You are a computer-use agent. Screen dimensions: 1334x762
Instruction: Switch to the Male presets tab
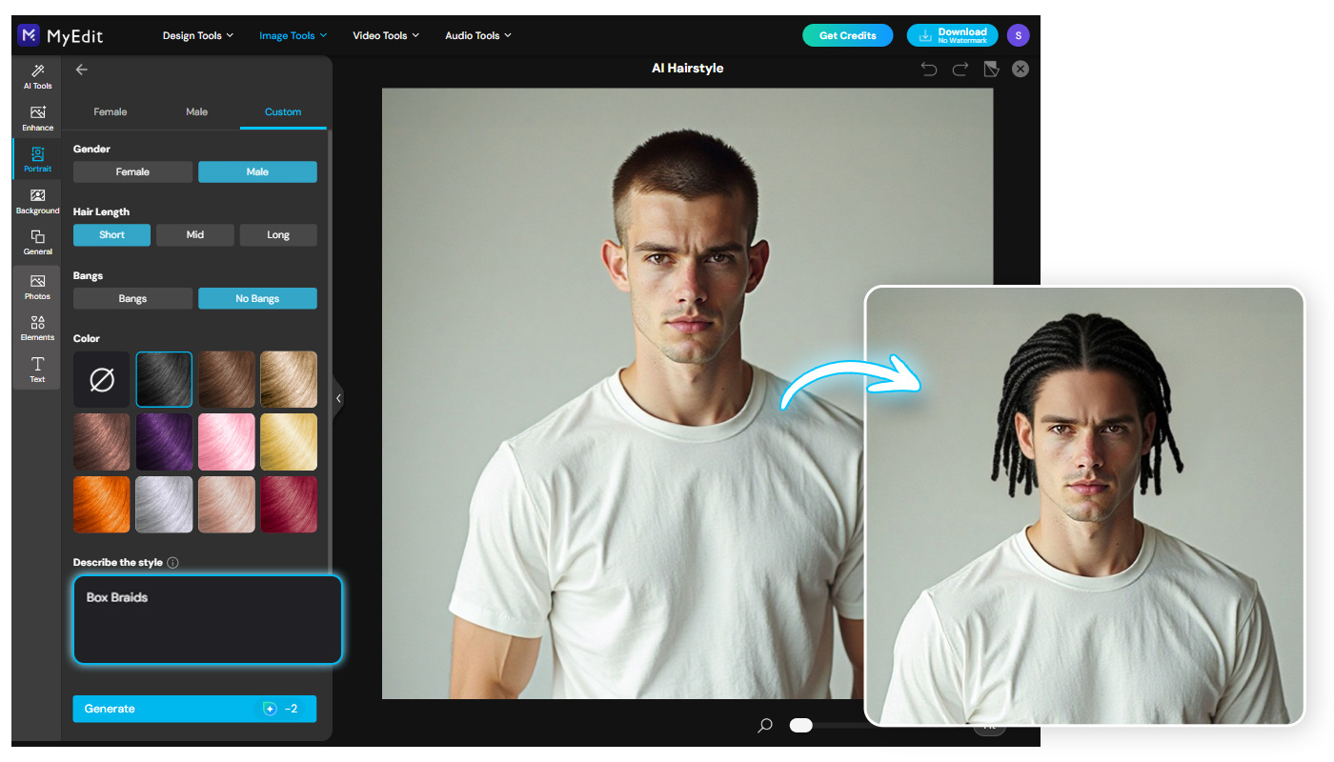[x=197, y=112]
